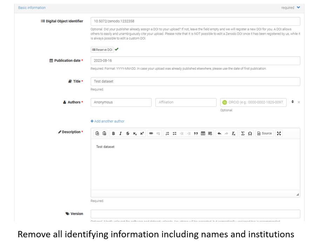Open math formula sigma tool
Viewport: 315px width, 245px height.
pos(243,133)
